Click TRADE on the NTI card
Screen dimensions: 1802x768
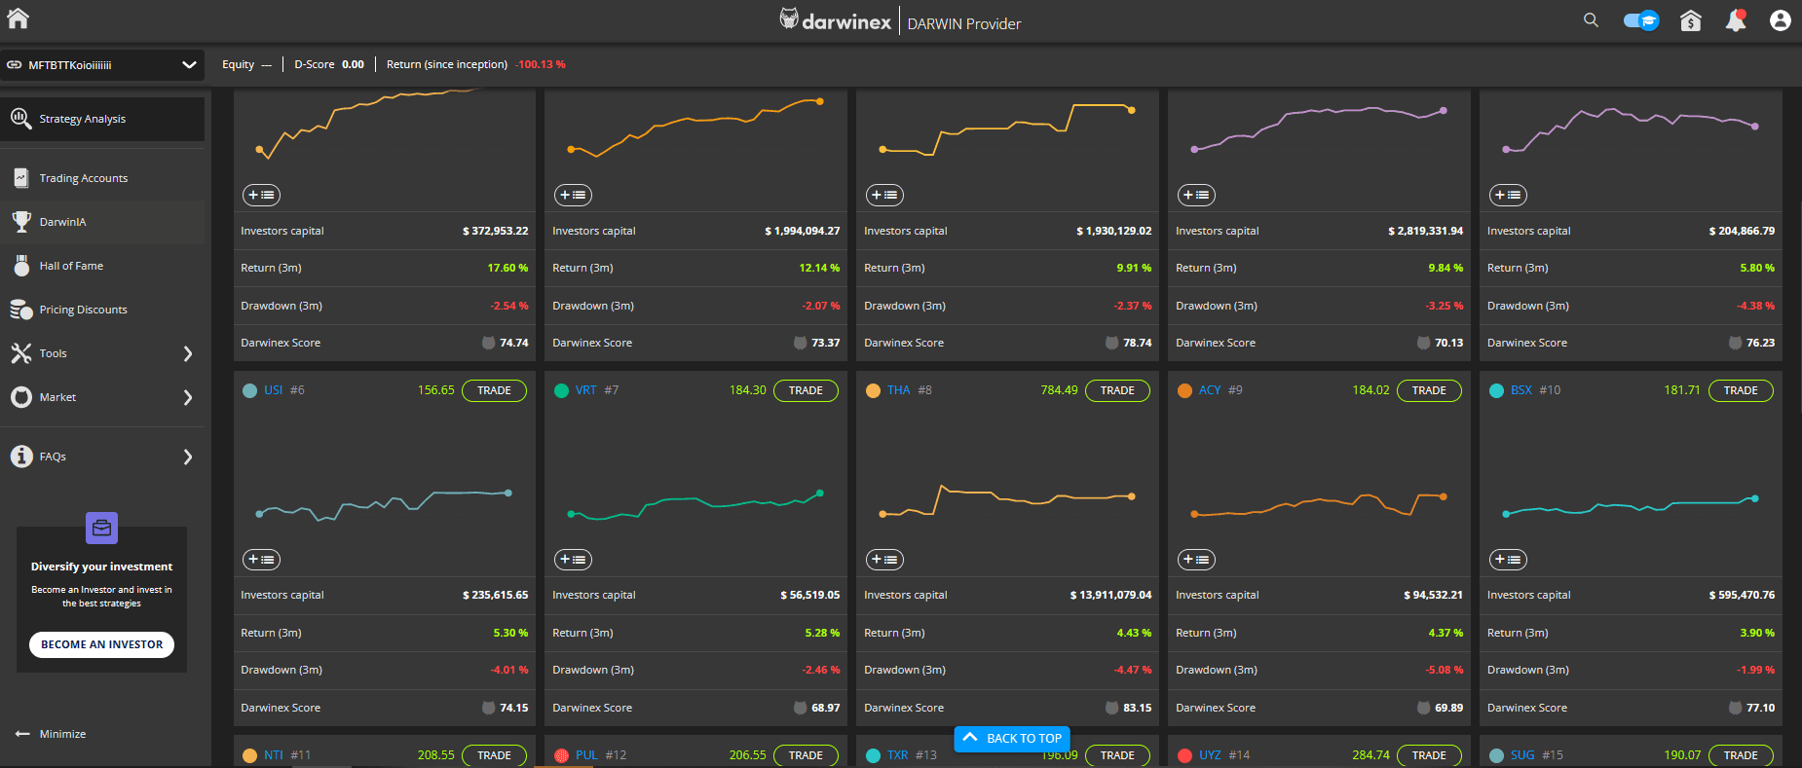(x=494, y=755)
